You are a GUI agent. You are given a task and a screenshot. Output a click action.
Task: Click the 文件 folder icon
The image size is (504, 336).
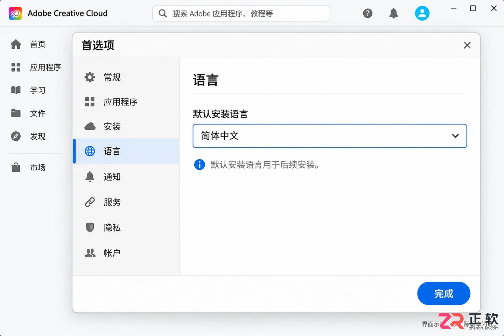pos(16,113)
